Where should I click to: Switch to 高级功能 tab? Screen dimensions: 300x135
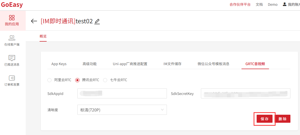(89, 64)
